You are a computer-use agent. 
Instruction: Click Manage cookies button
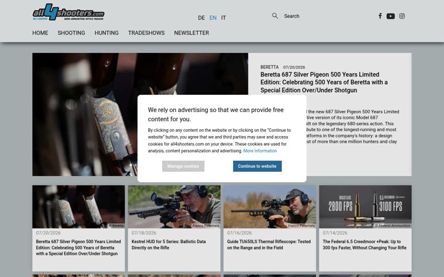pyautogui.click(x=183, y=166)
